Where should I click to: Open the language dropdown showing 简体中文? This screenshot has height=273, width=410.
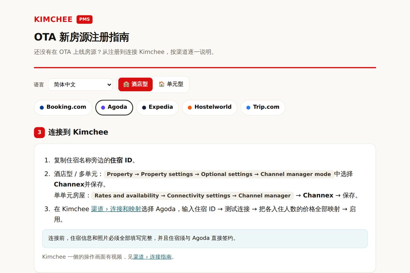pyautogui.click(x=80, y=85)
